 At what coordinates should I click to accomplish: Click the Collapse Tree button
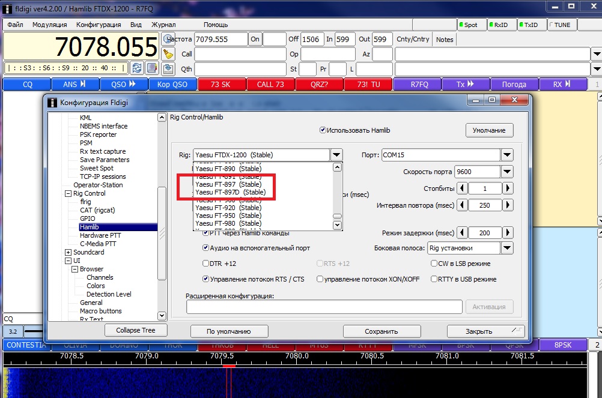(136, 330)
